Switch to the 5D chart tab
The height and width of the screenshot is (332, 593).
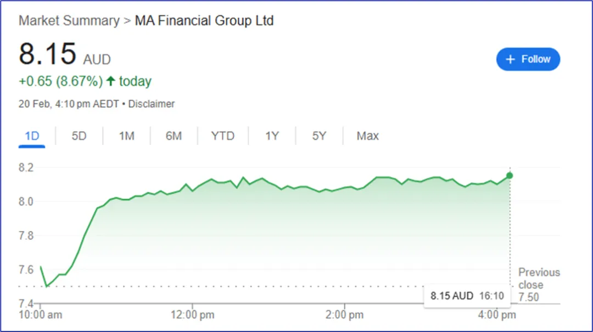[79, 136]
